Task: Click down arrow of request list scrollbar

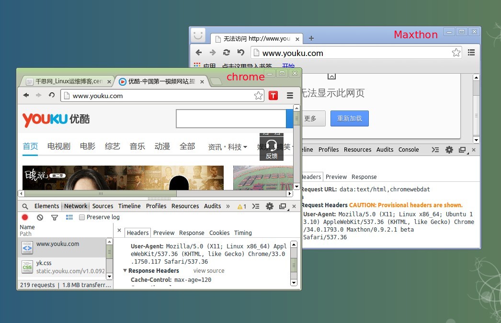Action: click(109, 277)
